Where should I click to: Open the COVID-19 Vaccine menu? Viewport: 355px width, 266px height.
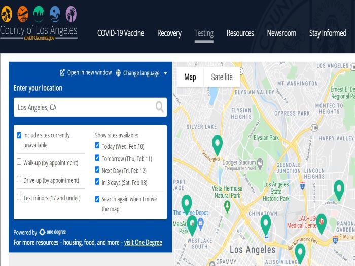[121, 33]
